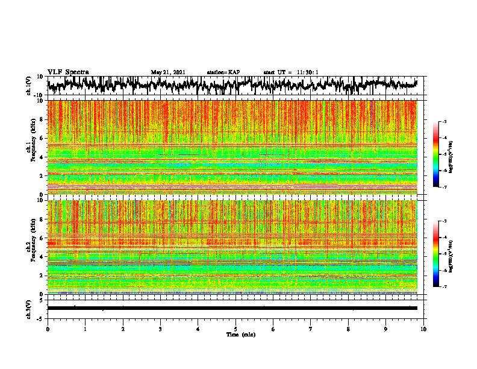Click the time axis tick label "10" at right end

423,329
